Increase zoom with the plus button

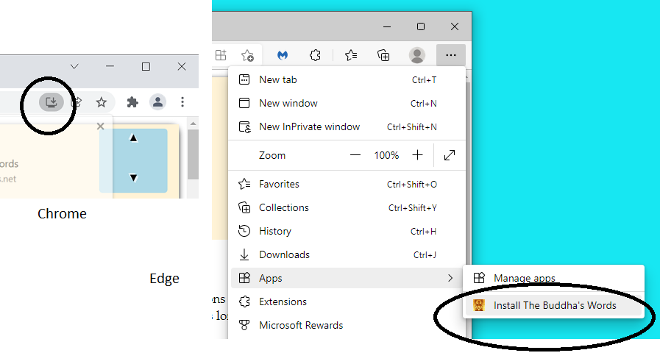coord(417,155)
